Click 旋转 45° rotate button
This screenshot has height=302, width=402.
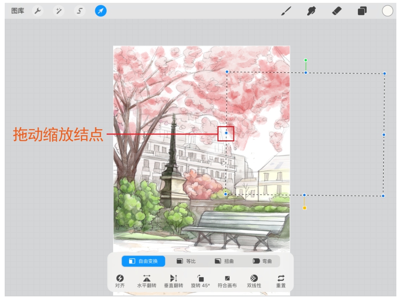200,281
